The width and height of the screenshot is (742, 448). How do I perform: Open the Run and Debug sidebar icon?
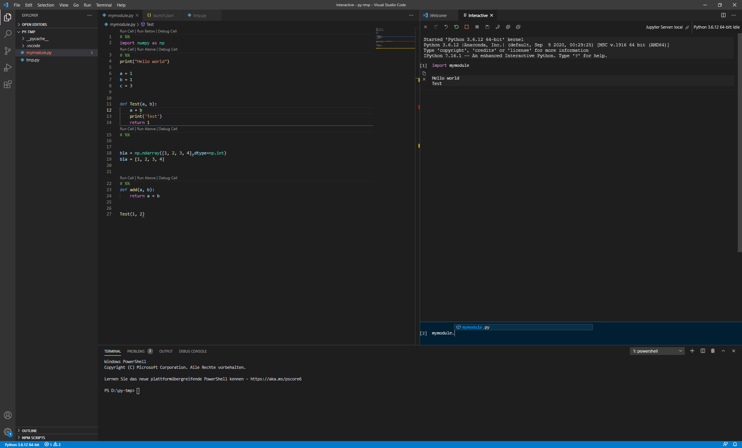[8, 68]
